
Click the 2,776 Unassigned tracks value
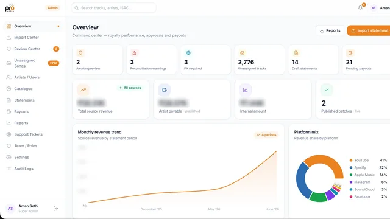pos(246,62)
